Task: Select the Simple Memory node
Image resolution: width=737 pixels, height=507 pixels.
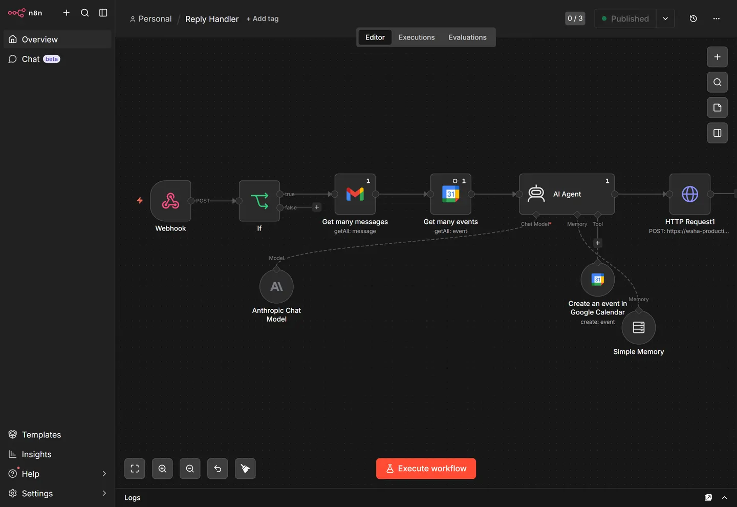Action: point(639,327)
